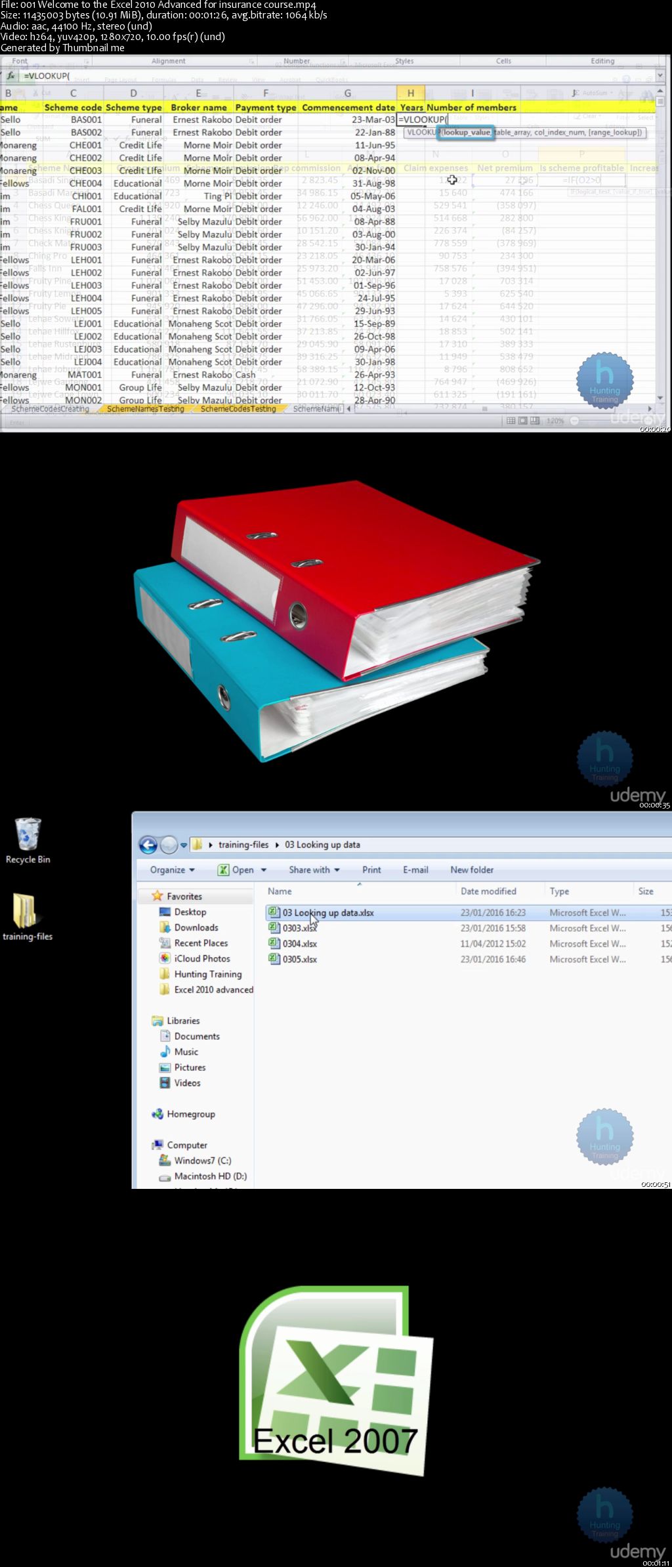Click the Desktop icon in Favorites
The height and width of the screenshot is (1567, 672).
(165, 912)
